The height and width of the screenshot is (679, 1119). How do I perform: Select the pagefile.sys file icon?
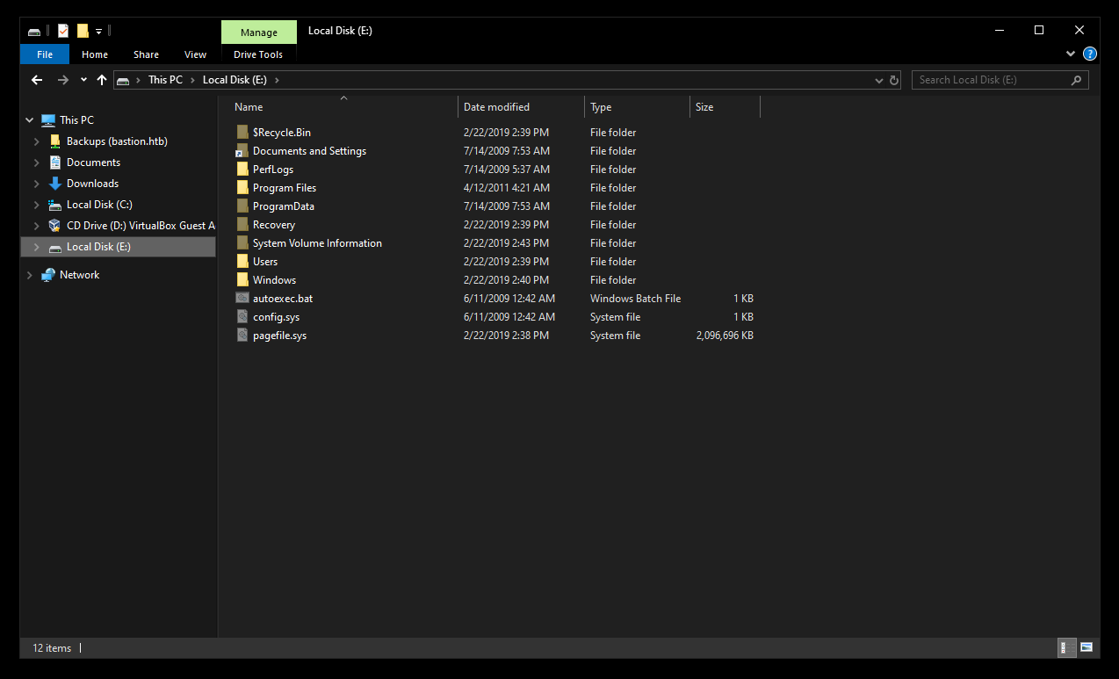pyautogui.click(x=242, y=336)
